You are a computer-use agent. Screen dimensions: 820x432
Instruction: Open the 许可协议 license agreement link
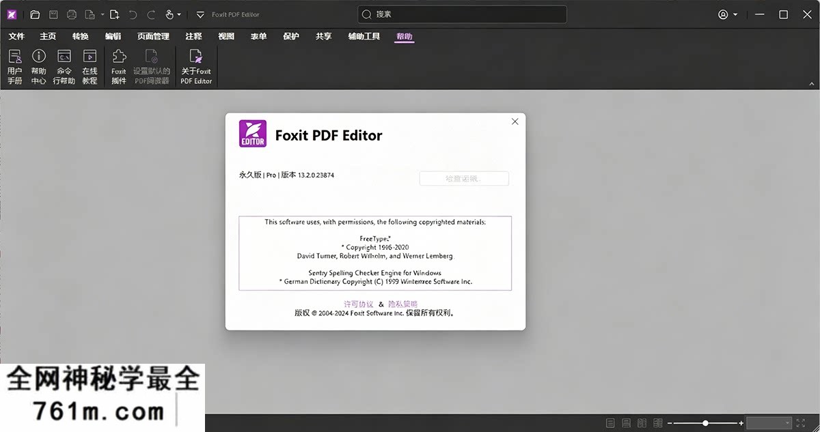[358, 304]
